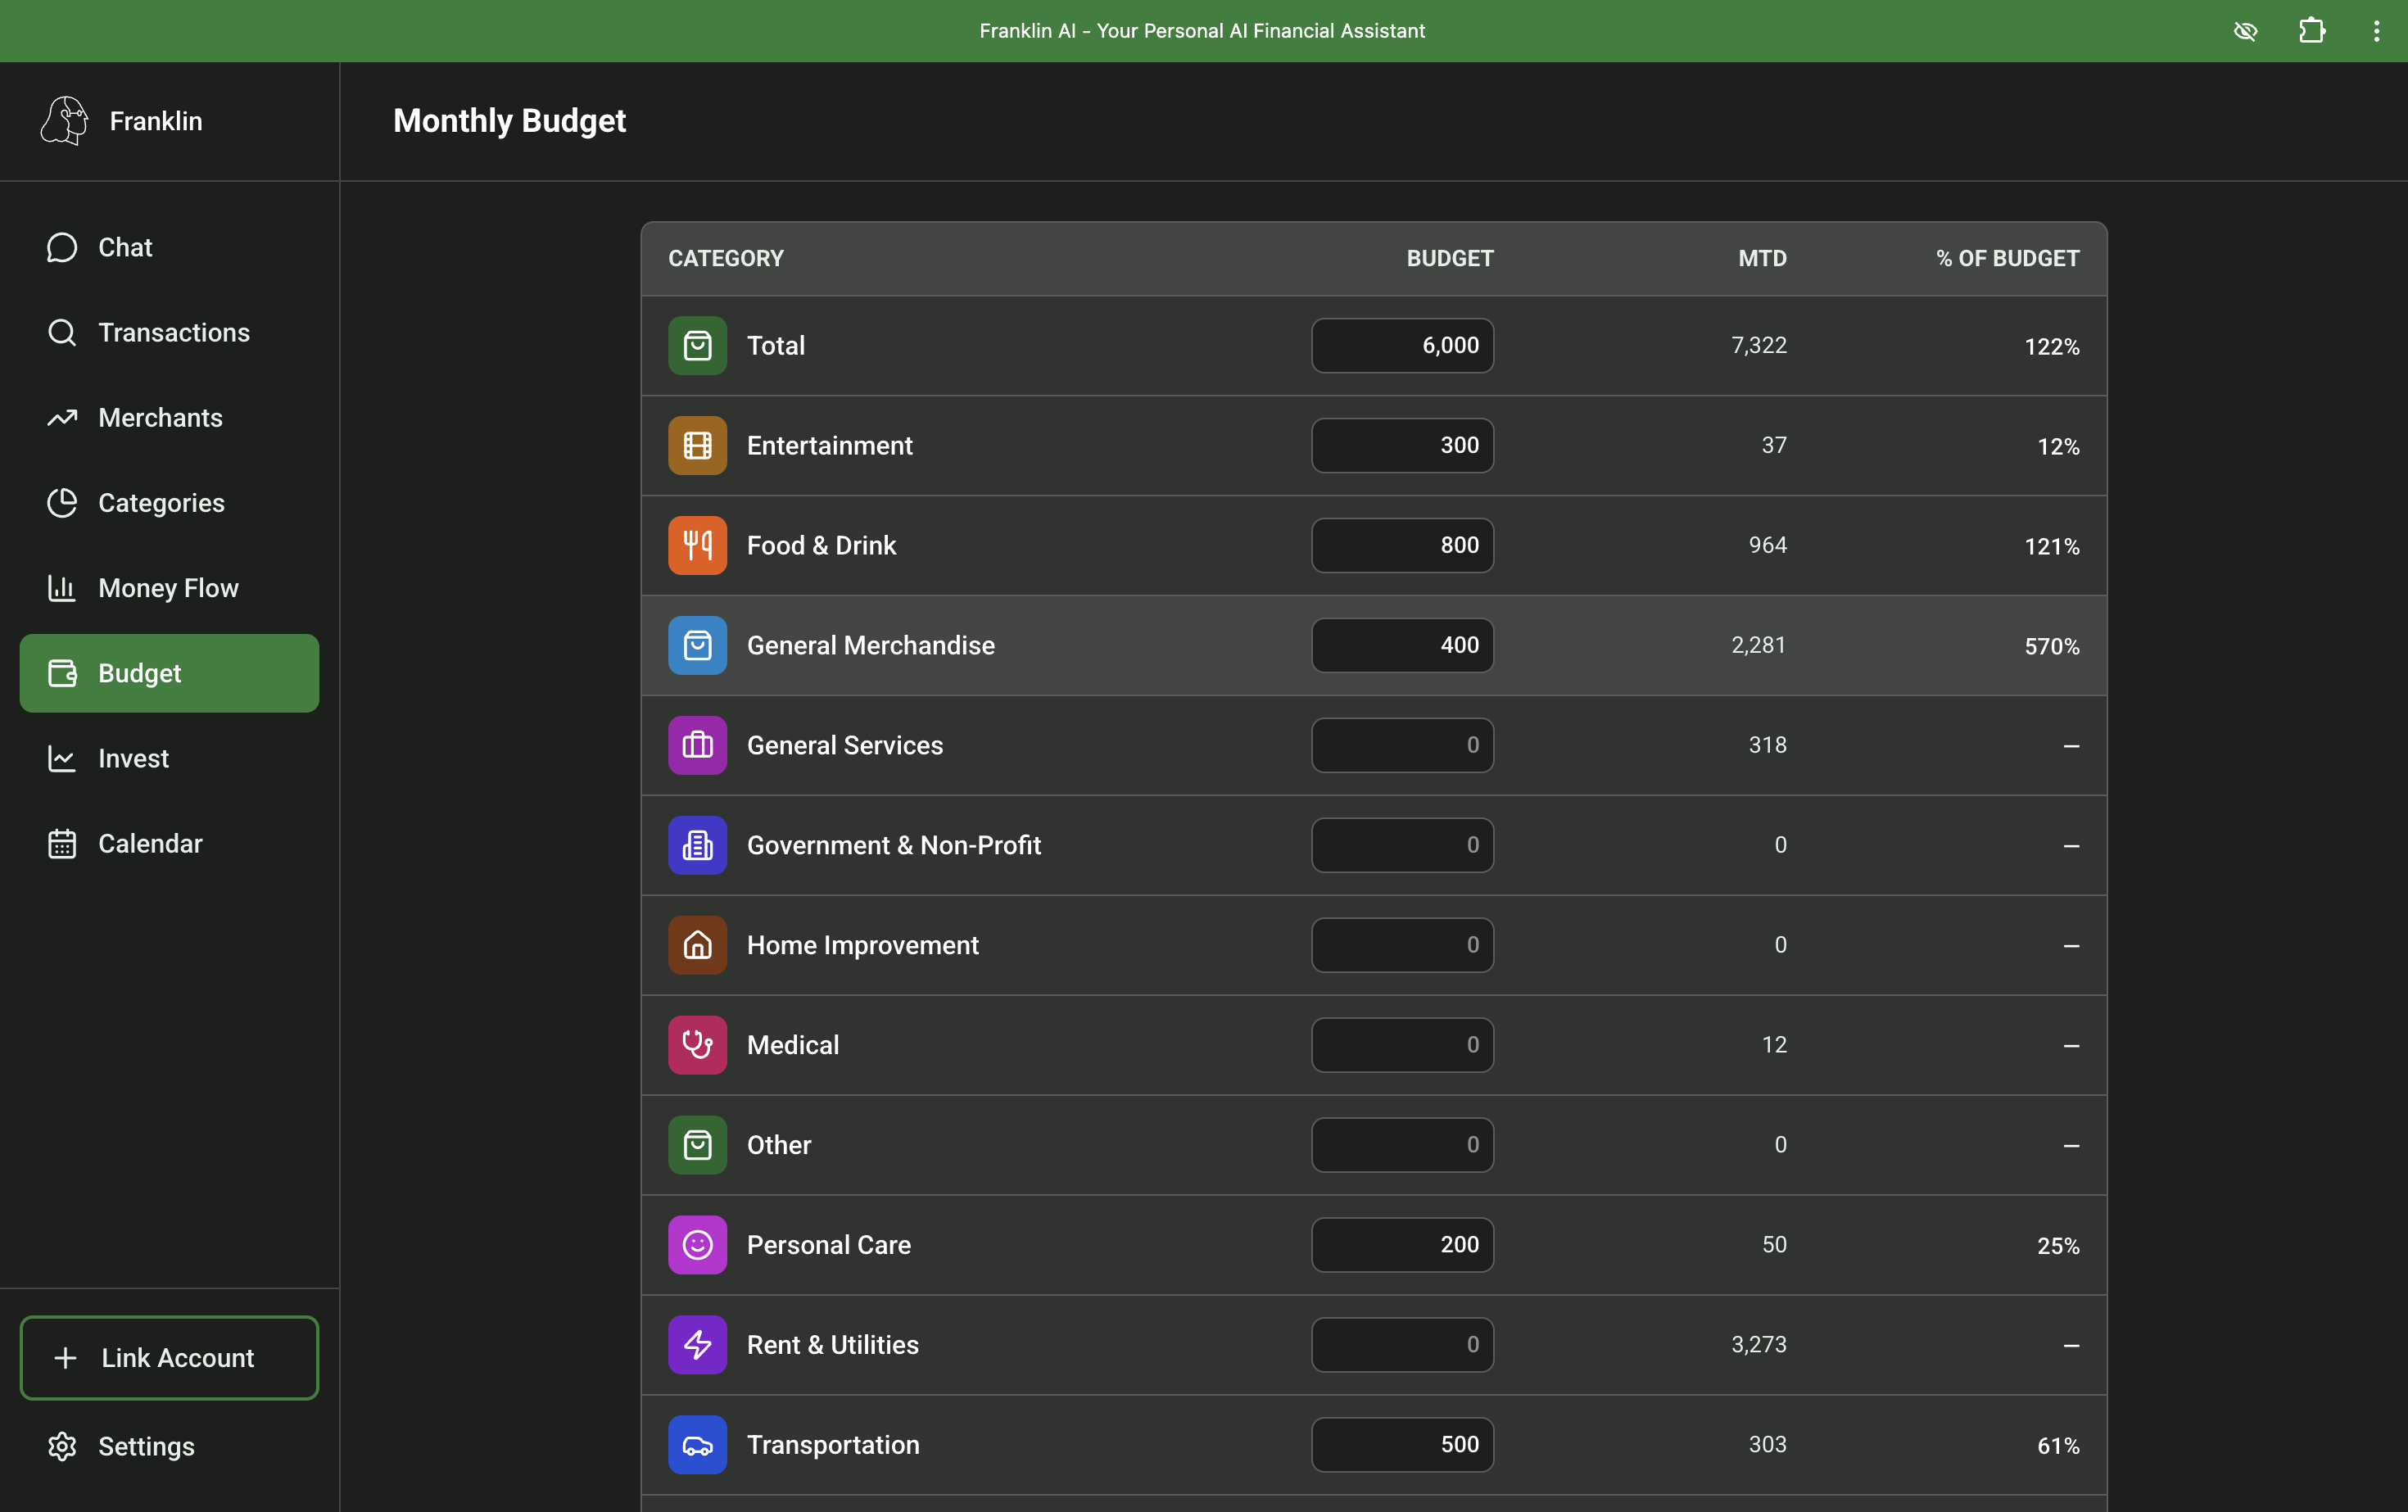Edit the General Merchandise budget field

pyautogui.click(x=1402, y=645)
